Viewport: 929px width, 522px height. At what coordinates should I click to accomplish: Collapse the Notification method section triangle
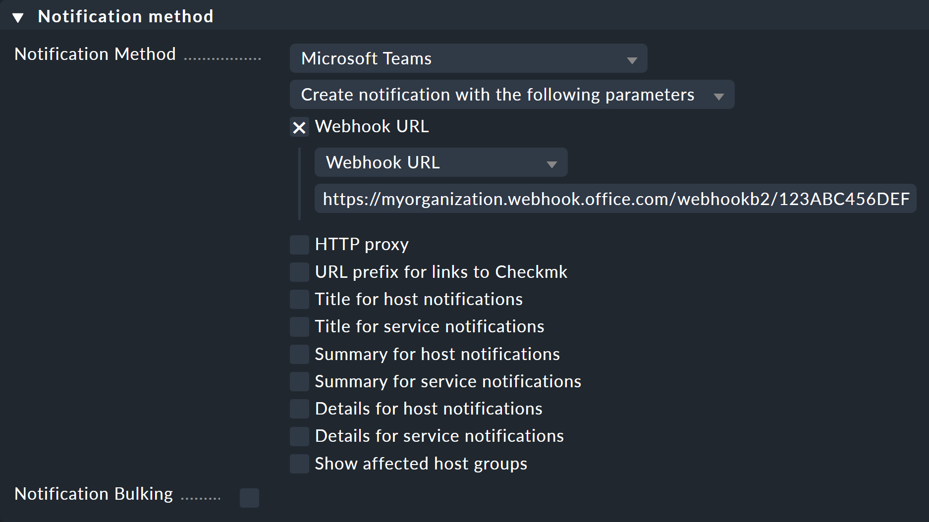18,18
